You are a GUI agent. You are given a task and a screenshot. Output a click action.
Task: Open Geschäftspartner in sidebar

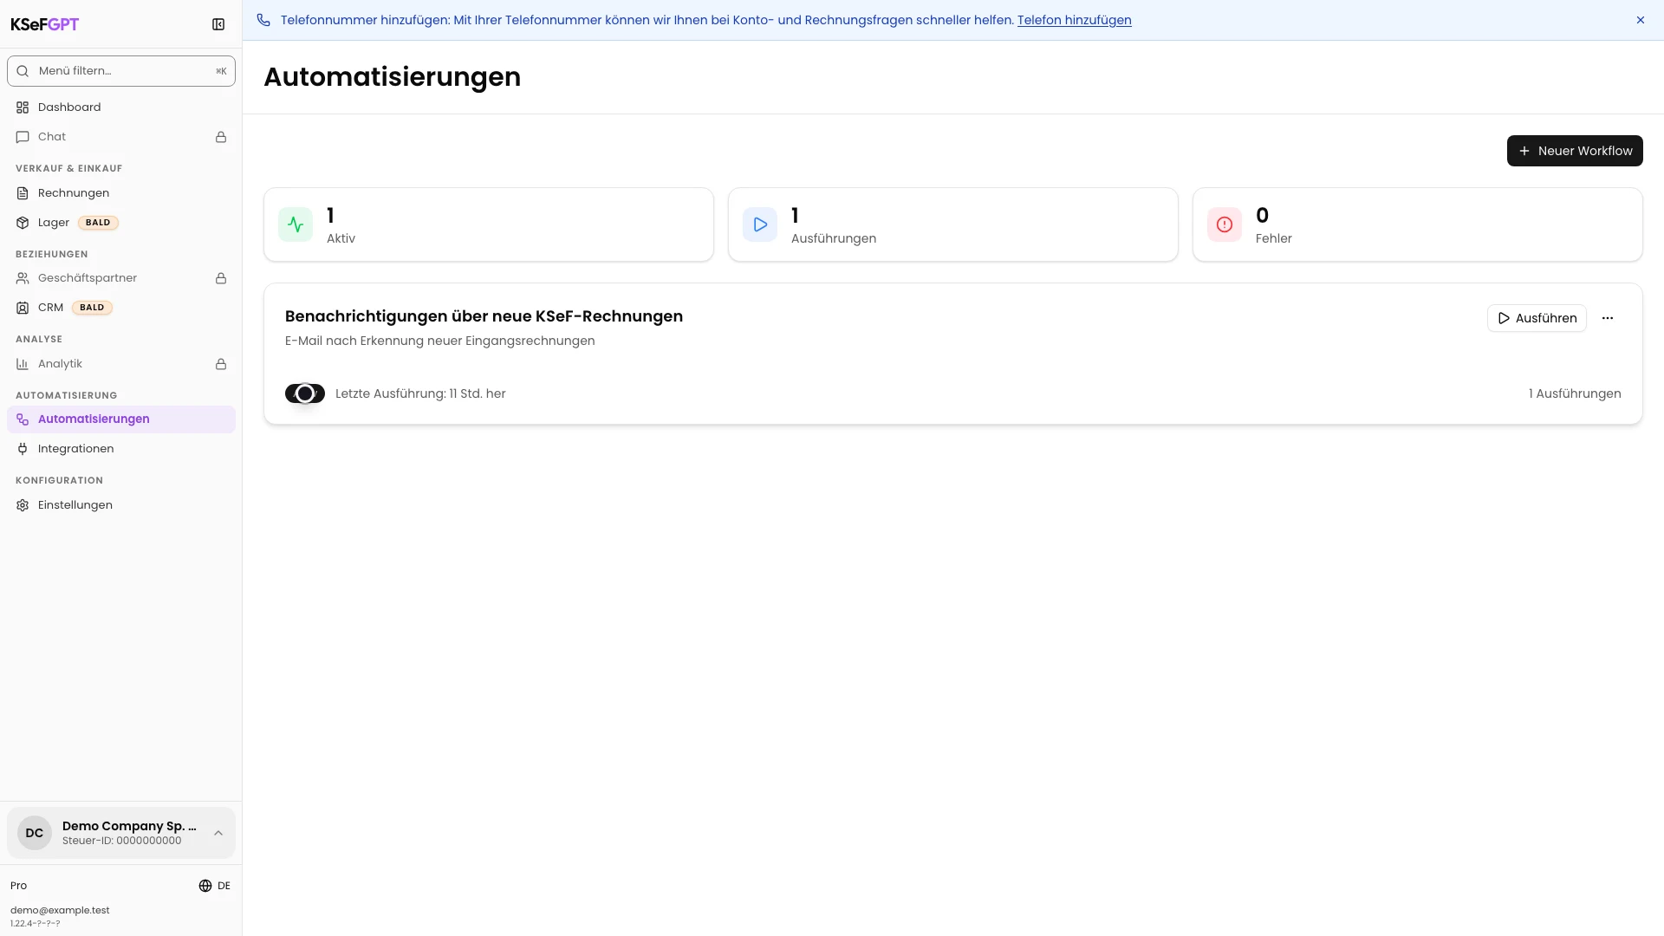click(121, 278)
